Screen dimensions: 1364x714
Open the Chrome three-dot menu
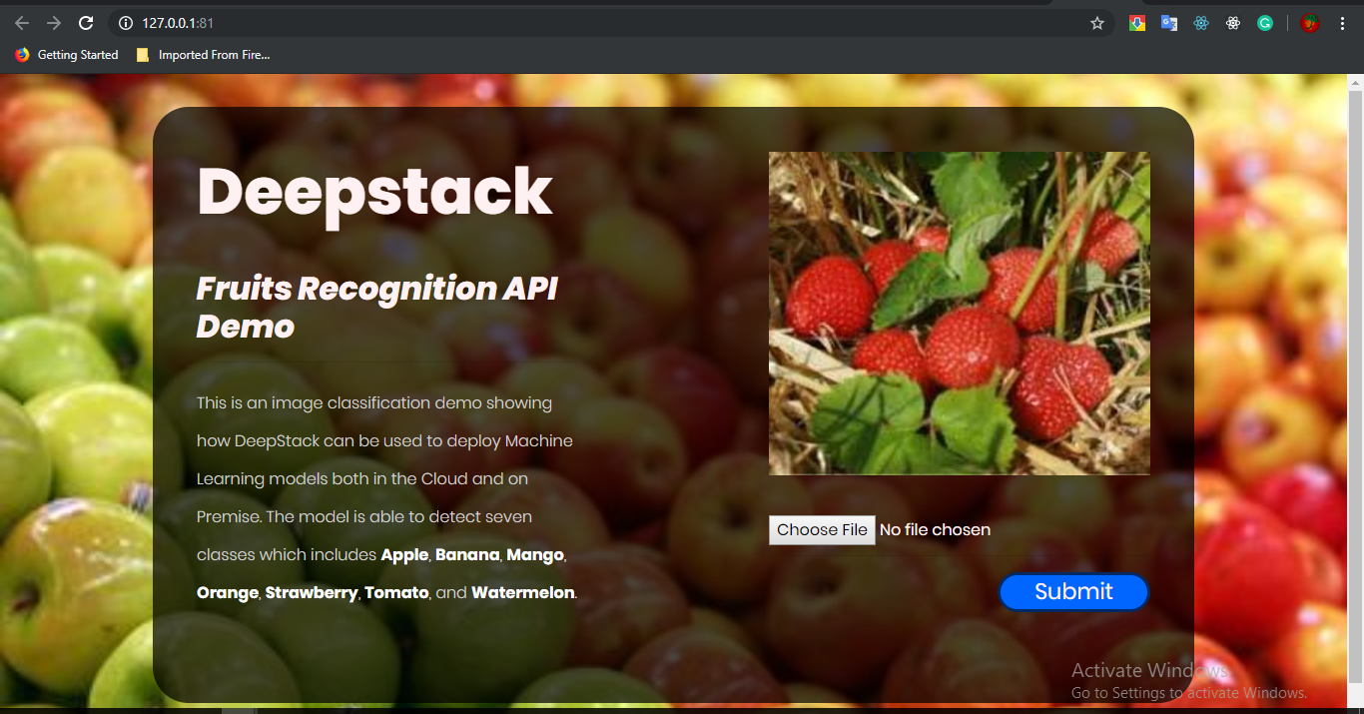(1342, 23)
